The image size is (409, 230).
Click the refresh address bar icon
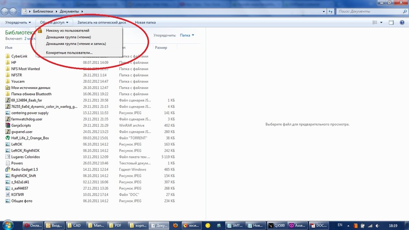(330, 11)
